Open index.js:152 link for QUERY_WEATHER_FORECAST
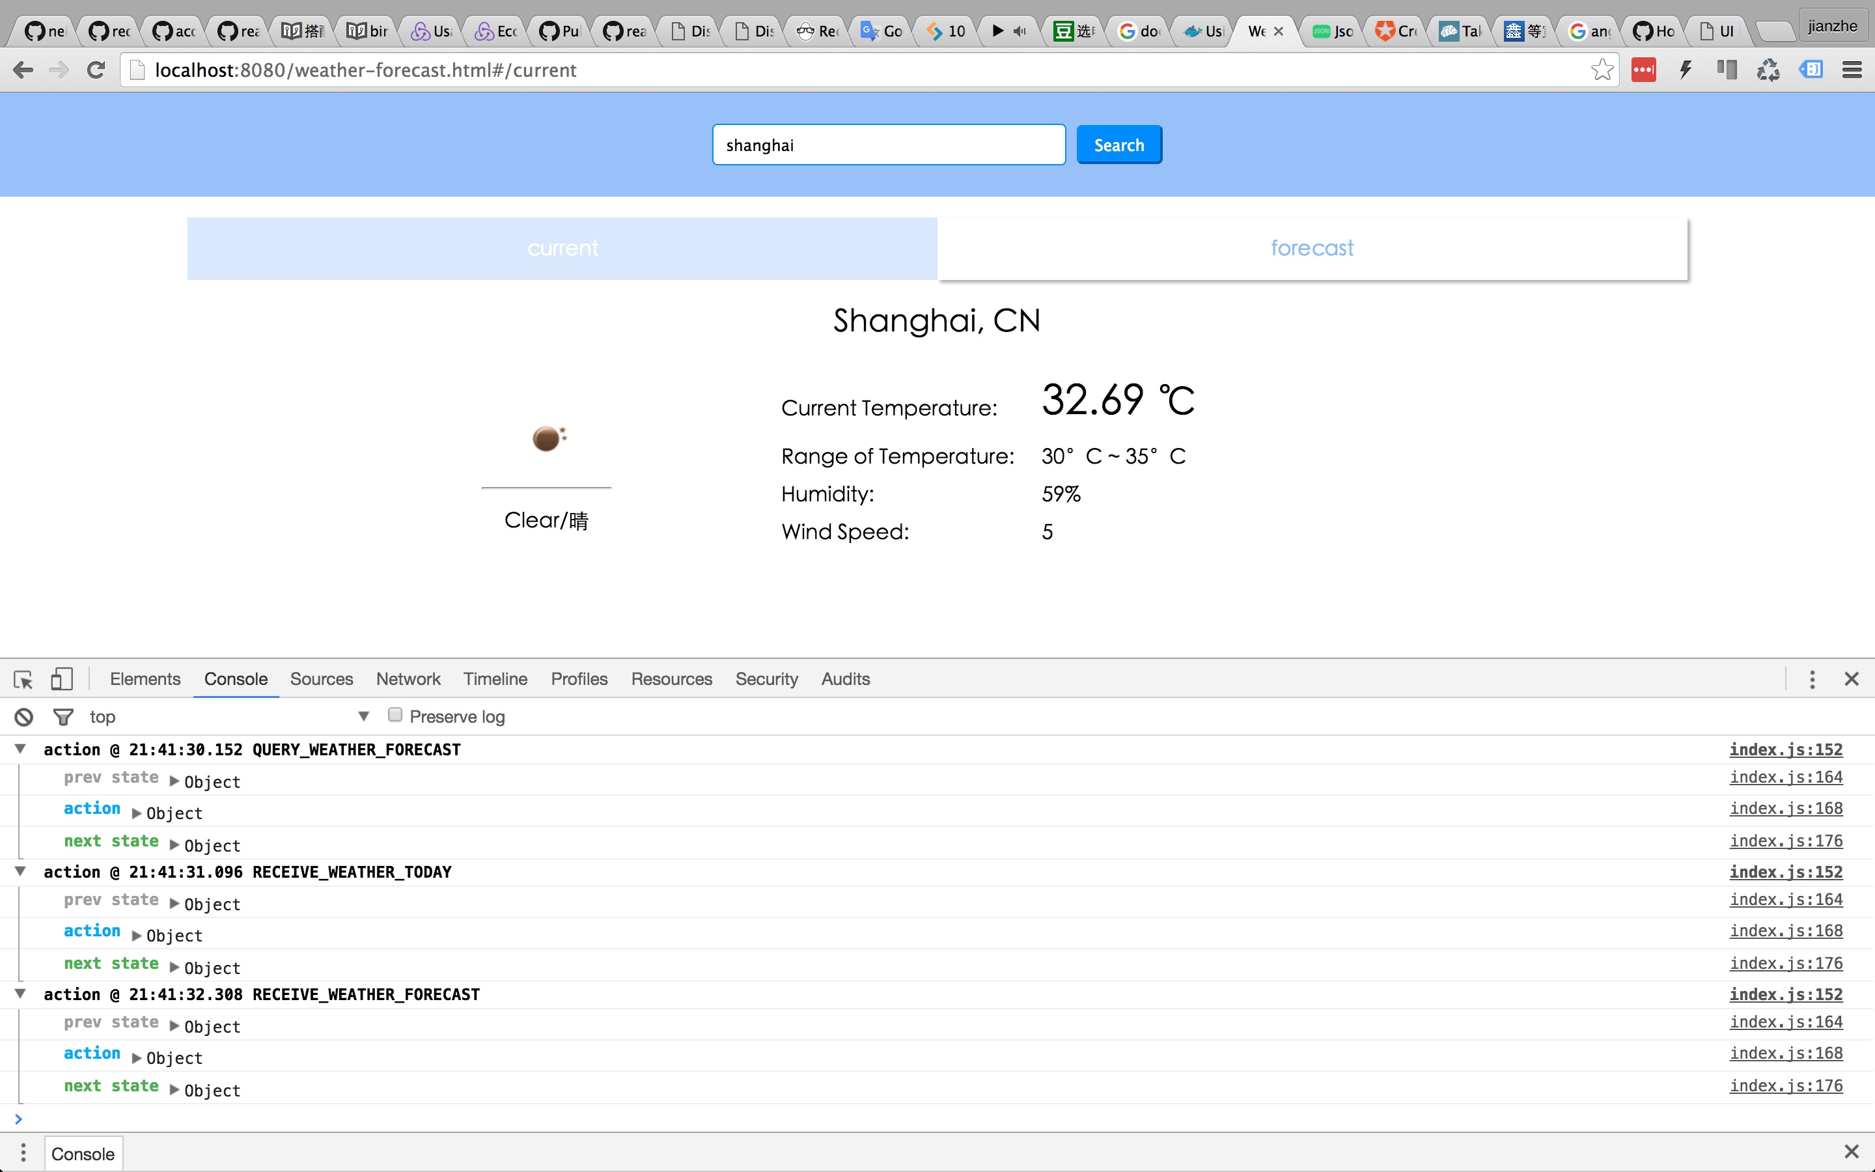Image resolution: width=1875 pixels, height=1172 pixels. pyautogui.click(x=1785, y=749)
